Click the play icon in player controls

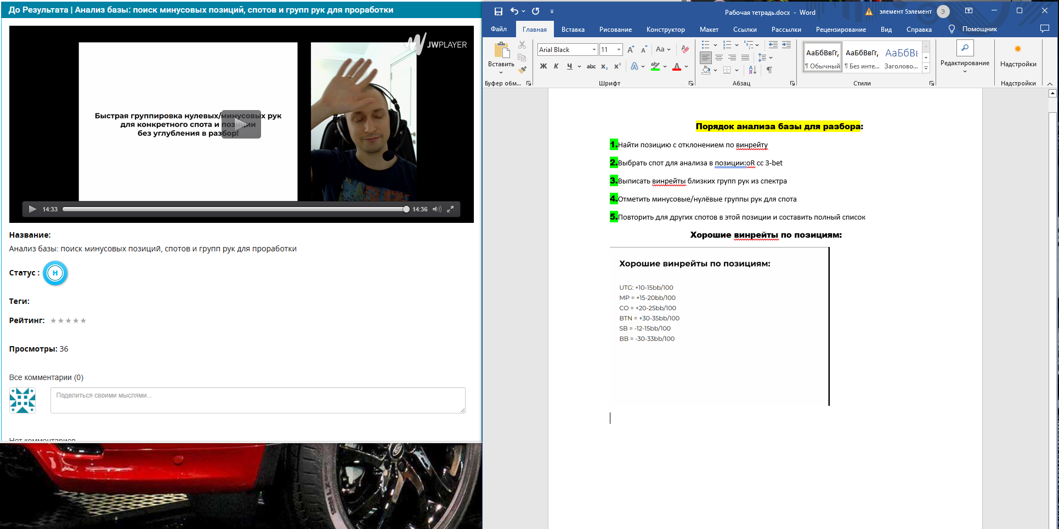pyautogui.click(x=32, y=209)
